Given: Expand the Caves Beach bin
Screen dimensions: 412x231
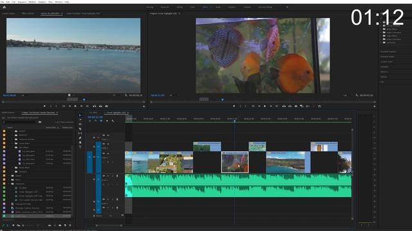Looking at the screenshot, I should coord(12,143).
